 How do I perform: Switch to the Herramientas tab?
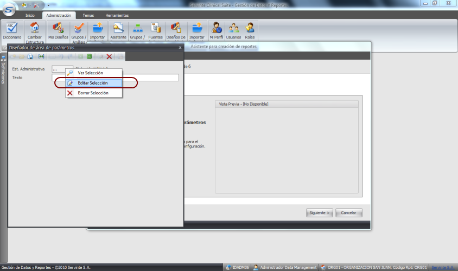117,16
